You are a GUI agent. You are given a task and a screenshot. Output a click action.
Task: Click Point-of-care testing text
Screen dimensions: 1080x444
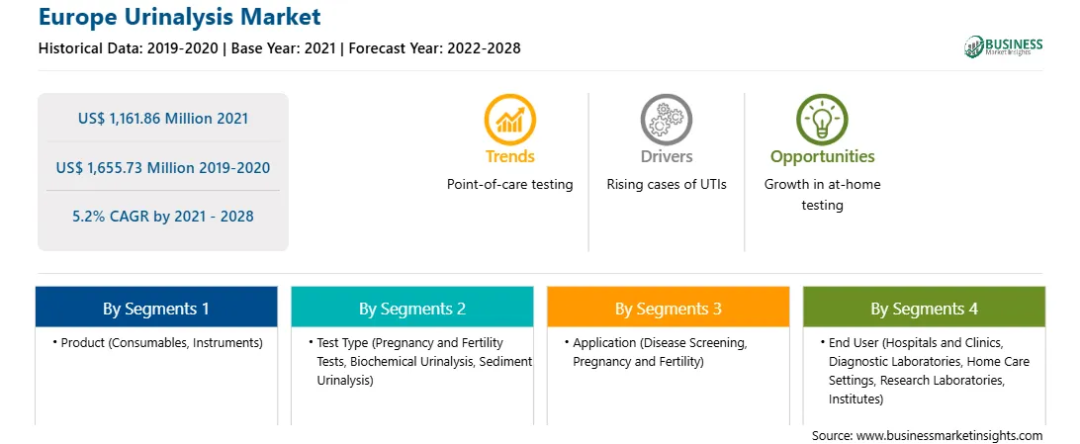509,185
